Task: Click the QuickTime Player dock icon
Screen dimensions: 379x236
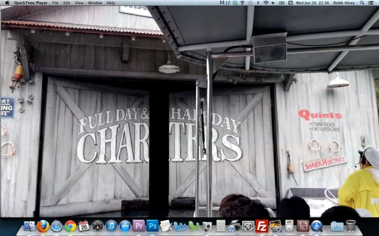Action: pos(316,226)
